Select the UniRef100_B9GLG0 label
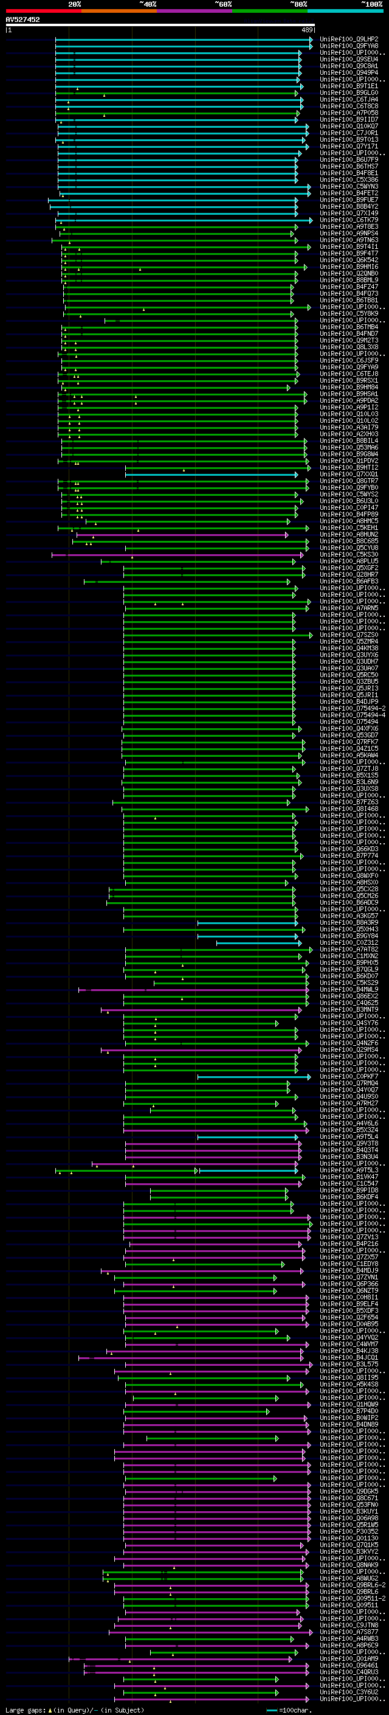This screenshot has width=389, height=1715. (x=349, y=92)
